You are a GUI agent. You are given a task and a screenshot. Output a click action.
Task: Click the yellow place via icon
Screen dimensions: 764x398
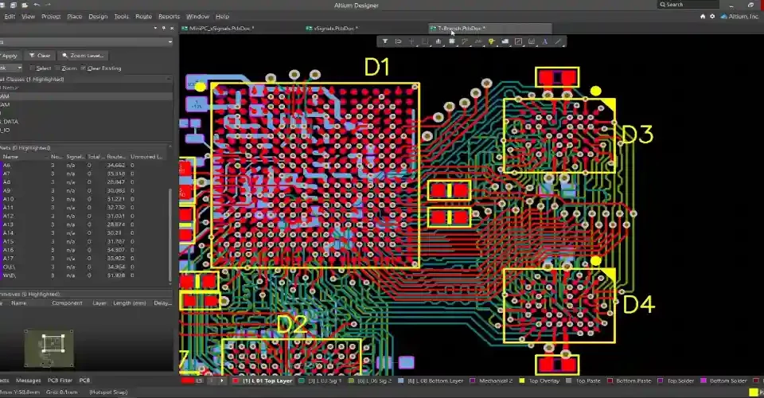pyautogui.click(x=491, y=41)
